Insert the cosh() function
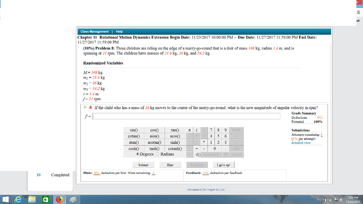This screenshot has height=204, width=363. point(134,148)
